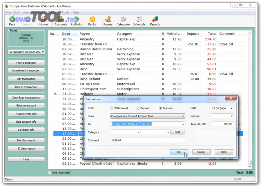The width and height of the screenshot is (261, 186).
Task: Click Delete transaction button
Action: (x=26, y=87)
